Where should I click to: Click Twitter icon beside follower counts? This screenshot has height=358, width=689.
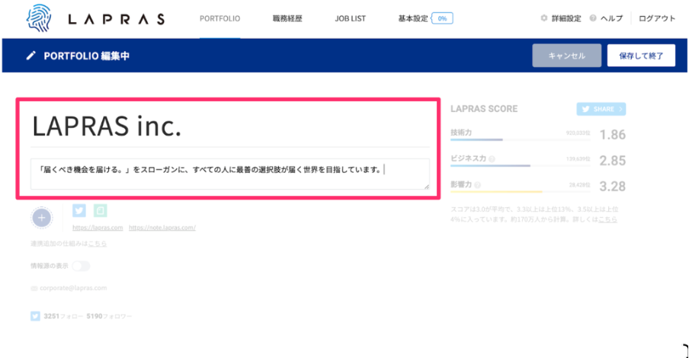click(x=35, y=316)
